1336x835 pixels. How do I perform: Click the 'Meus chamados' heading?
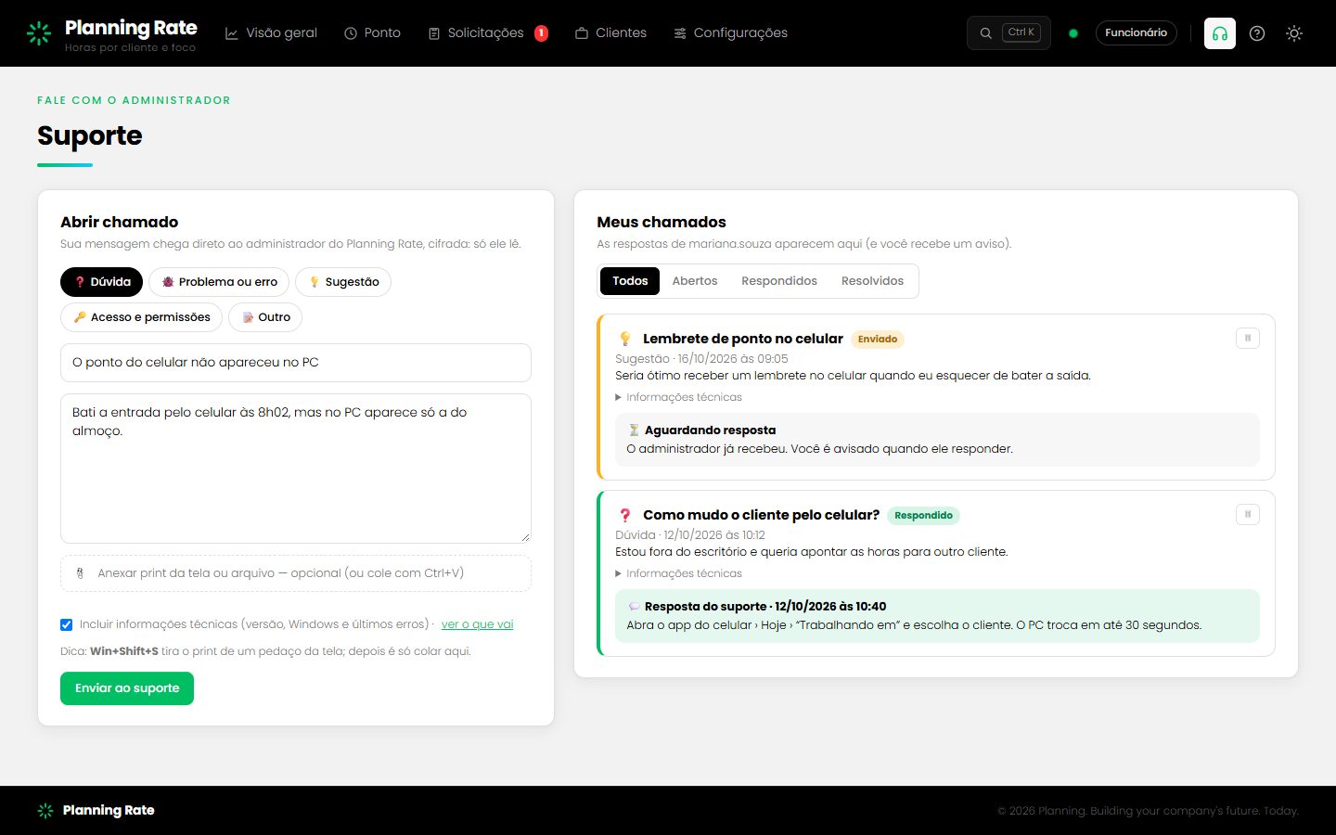coord(662,223)
